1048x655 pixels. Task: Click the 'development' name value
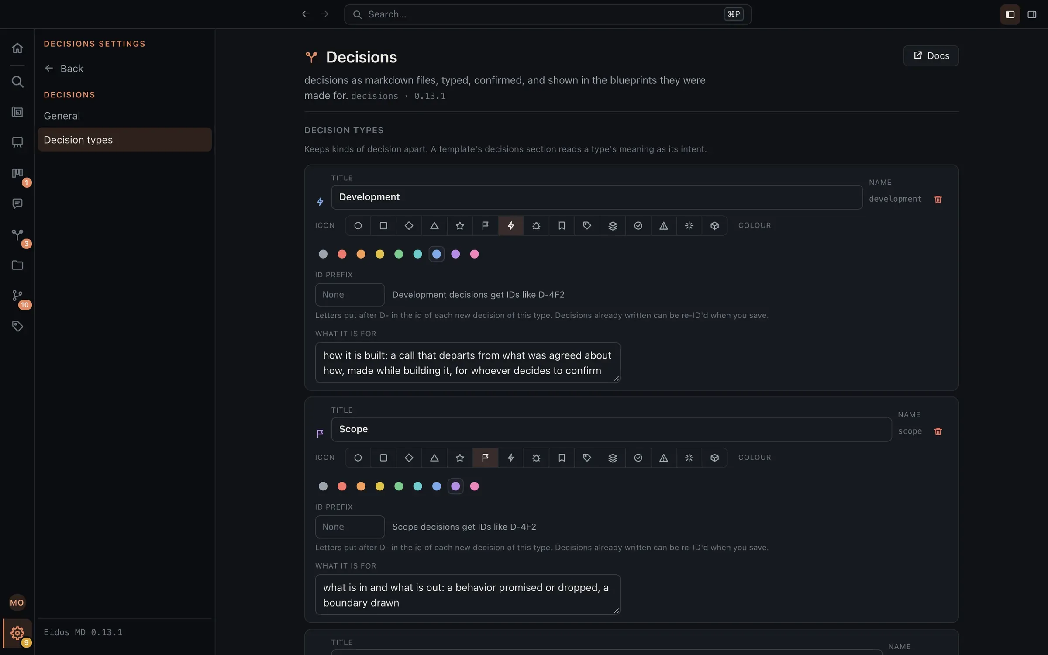[895, 199]
